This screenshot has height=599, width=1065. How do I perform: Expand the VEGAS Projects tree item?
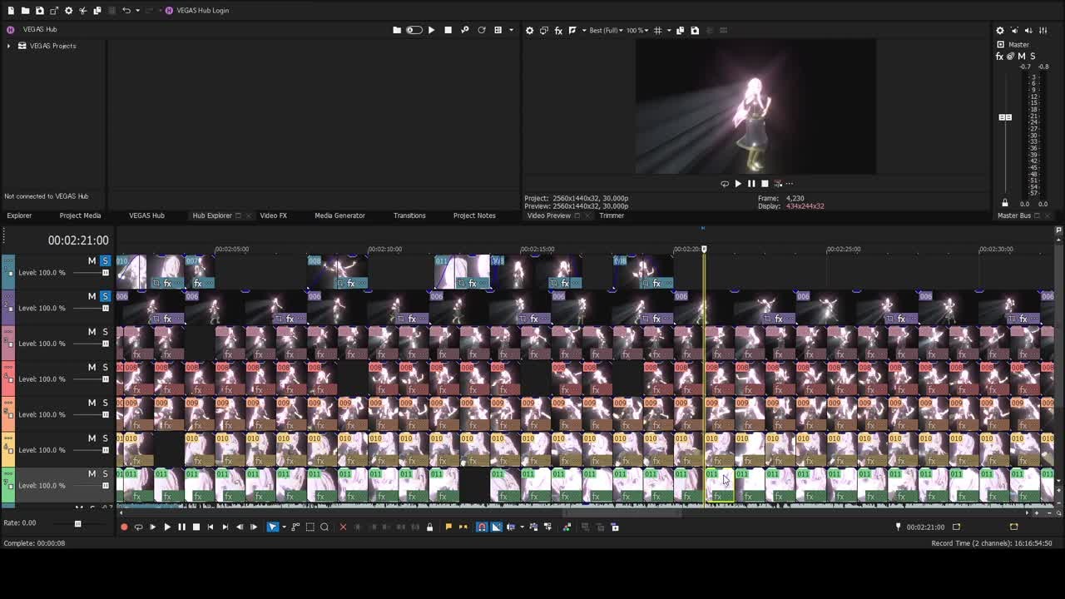(x=8, y=46)
